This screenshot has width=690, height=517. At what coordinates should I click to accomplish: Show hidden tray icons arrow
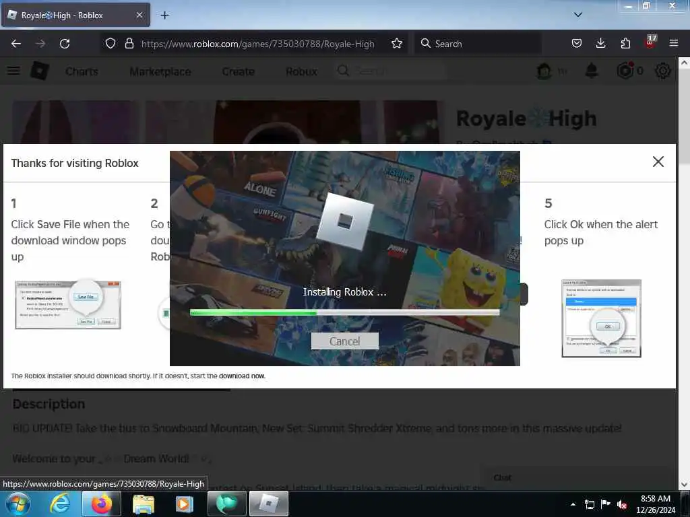pyautogui.click(x=573, y=504)
